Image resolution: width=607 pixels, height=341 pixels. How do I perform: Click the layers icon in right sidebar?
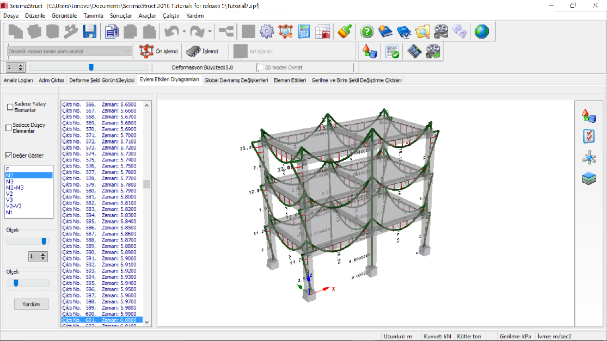588,178
